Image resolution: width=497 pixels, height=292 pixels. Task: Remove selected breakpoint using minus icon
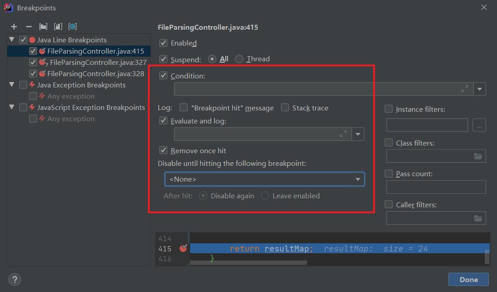[x=28, y=27]
